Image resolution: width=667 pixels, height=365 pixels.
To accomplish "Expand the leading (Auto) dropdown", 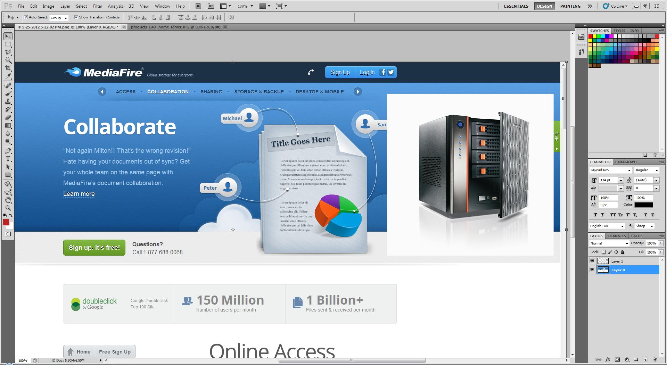I will pos(656,180).
